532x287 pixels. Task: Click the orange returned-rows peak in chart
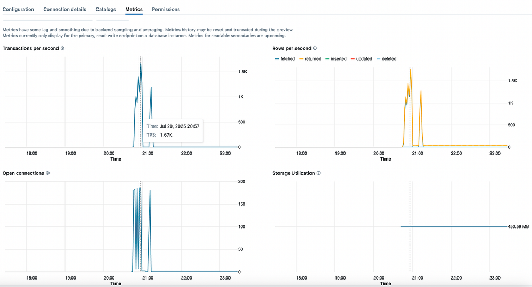coord(410,70)
